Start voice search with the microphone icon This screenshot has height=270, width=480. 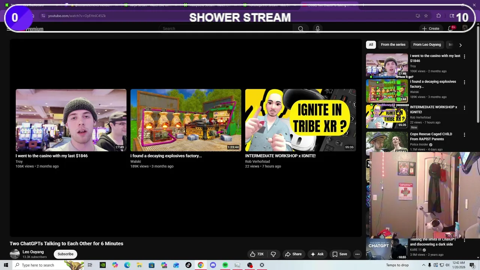pos(318,28)
